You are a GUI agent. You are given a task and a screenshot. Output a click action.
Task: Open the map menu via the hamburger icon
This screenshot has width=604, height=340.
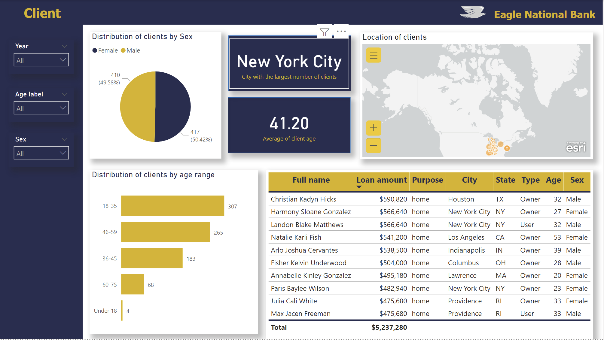373,55
